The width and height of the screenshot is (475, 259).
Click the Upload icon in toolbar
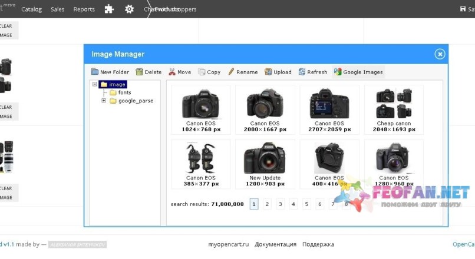[268, 72]
